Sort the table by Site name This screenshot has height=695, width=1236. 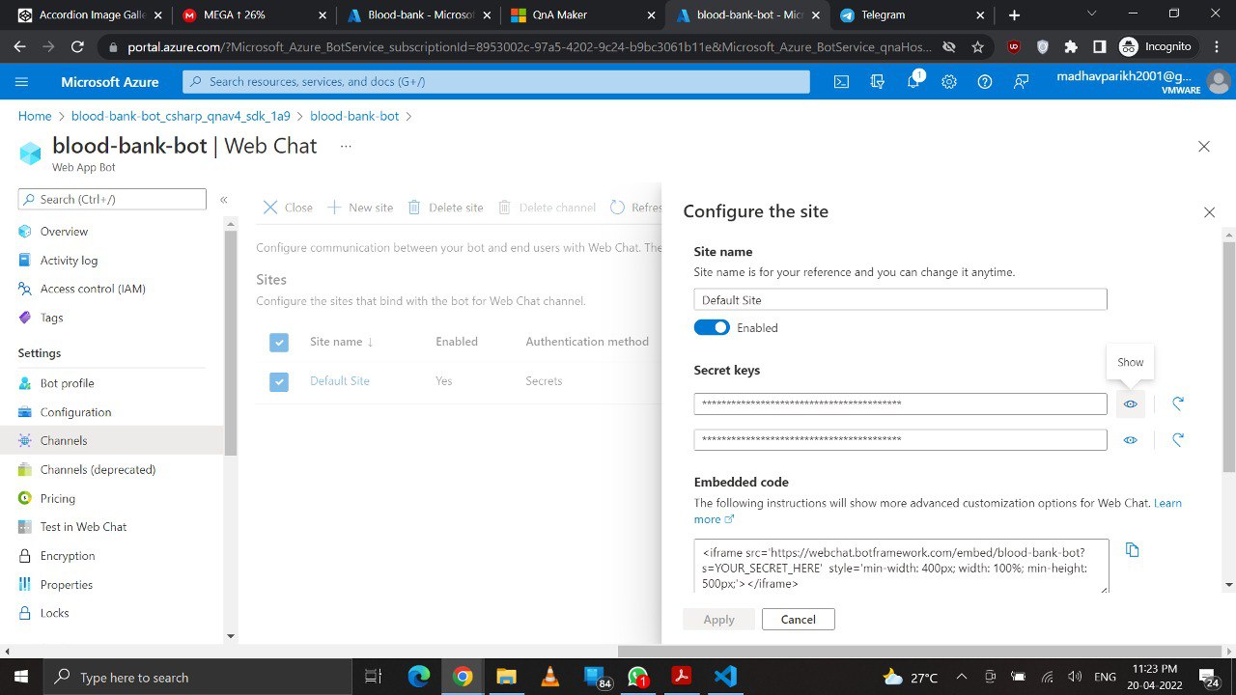[x=341, y=342]
